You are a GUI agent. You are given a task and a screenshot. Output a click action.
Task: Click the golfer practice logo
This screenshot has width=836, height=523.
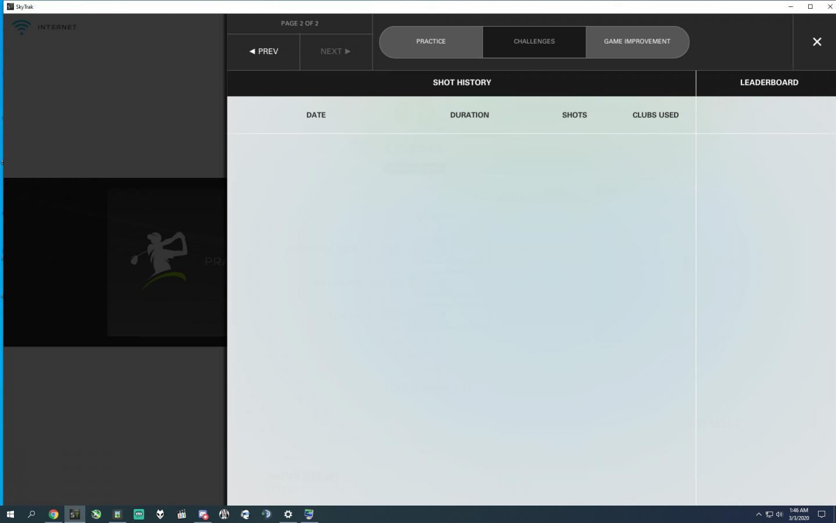(158, 261)
